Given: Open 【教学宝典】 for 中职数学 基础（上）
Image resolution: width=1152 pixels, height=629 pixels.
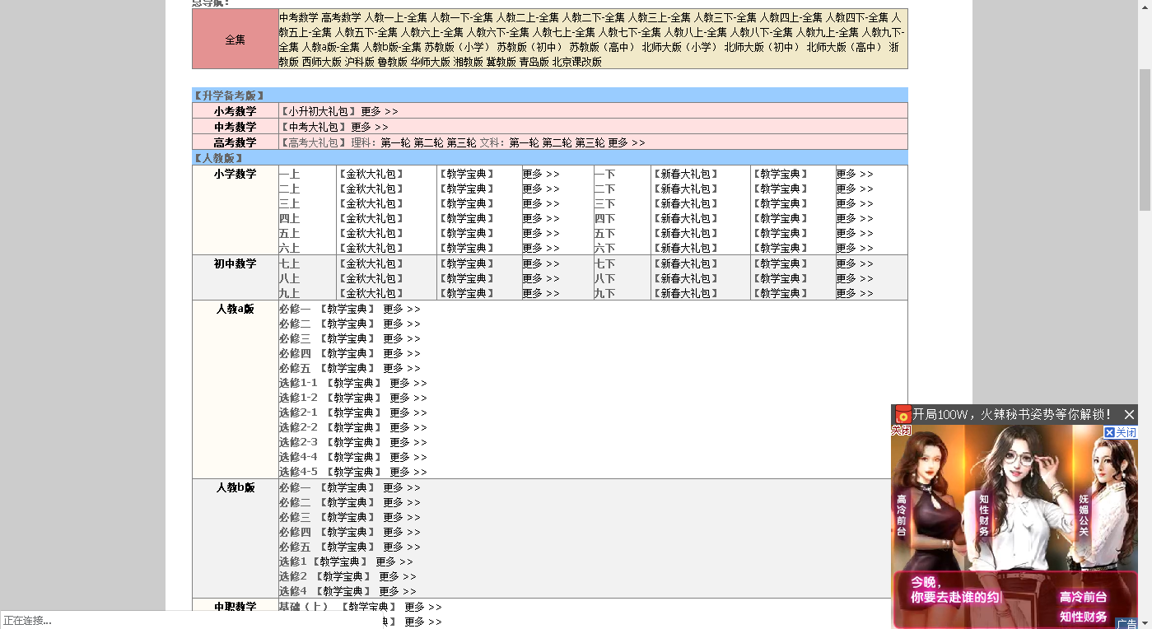Looking at the screenshot, I should click(368, 607).
